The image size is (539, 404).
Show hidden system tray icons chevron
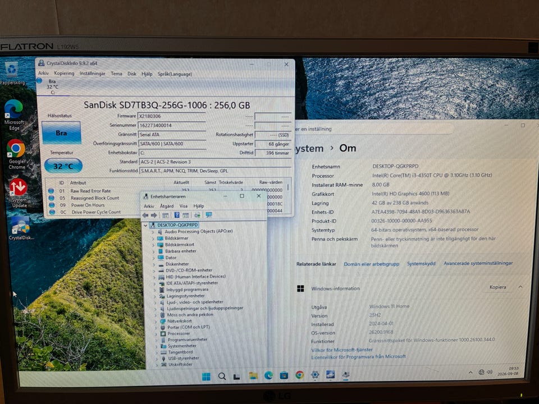coord(471,373)
